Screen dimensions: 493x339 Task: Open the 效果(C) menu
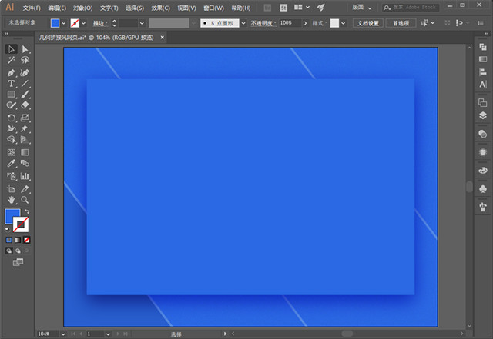pyautogui.click(x=160, y=8)
